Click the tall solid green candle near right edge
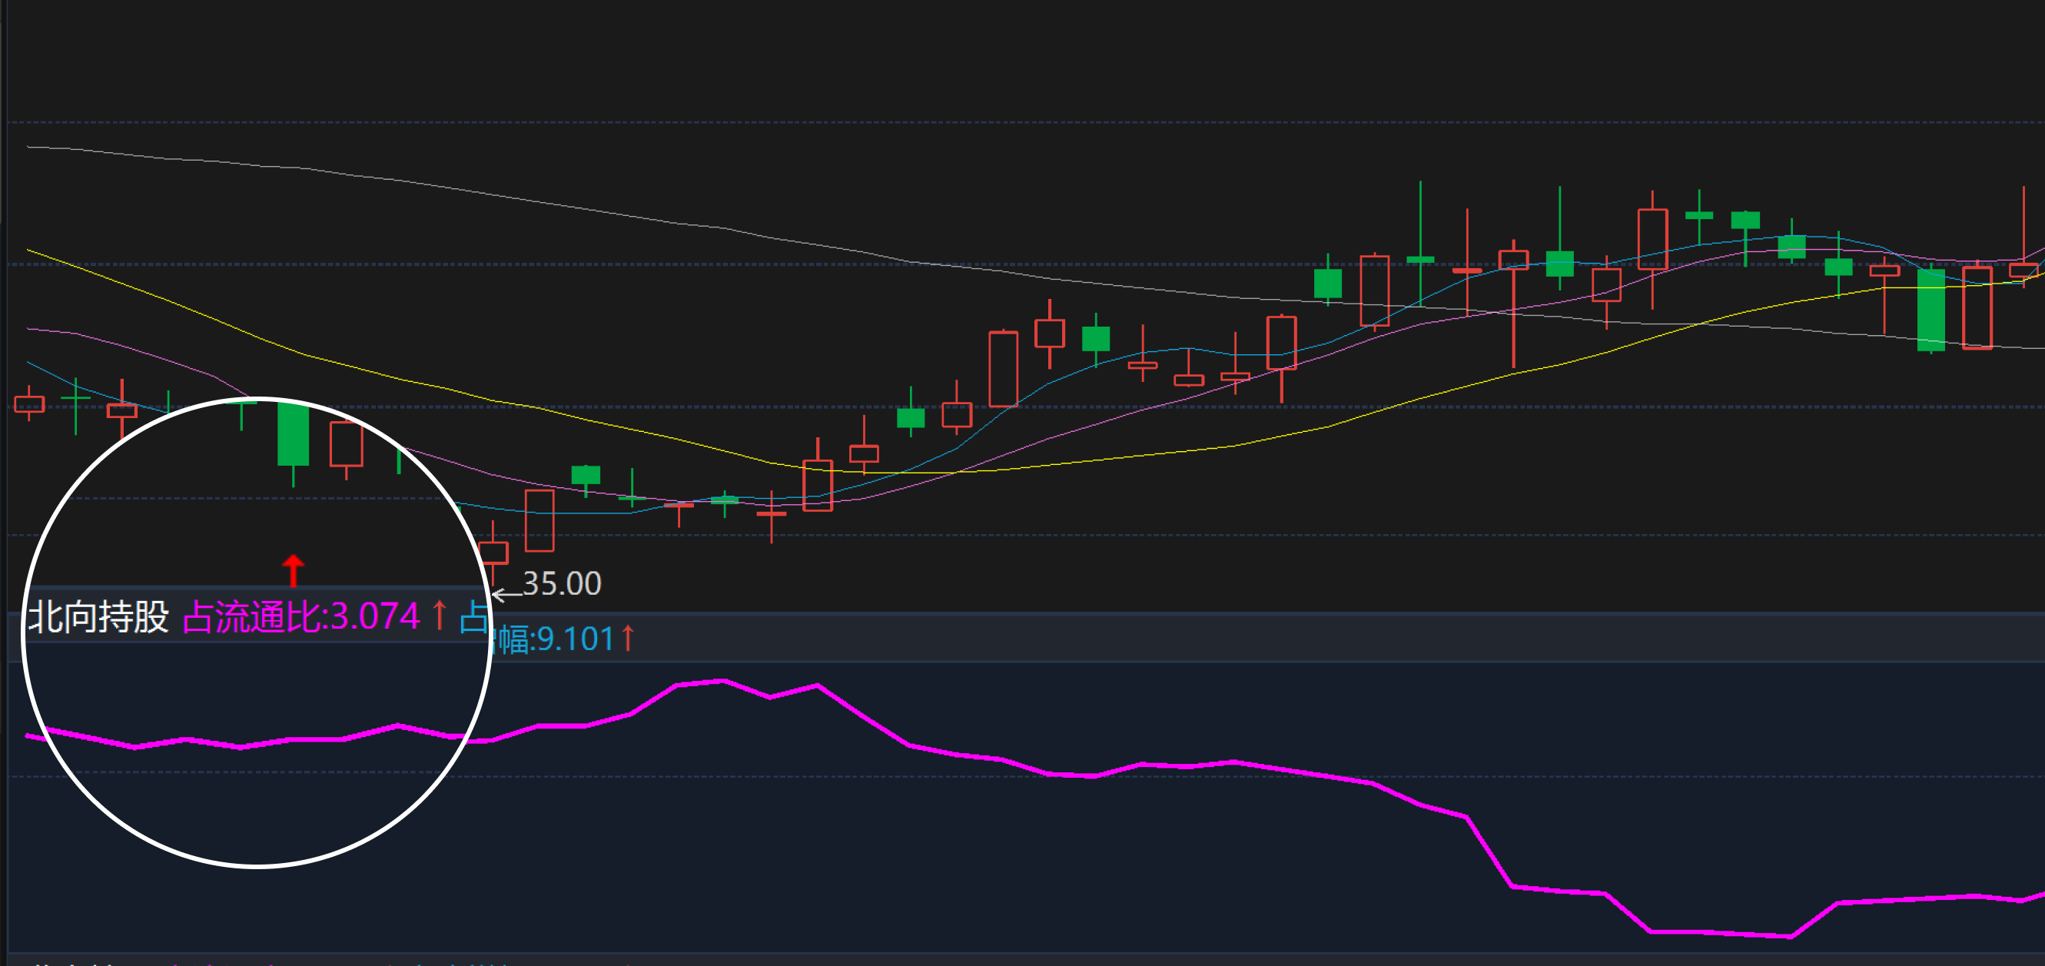The height and width of the screenshot is (966, 2045). [1930, 310]
